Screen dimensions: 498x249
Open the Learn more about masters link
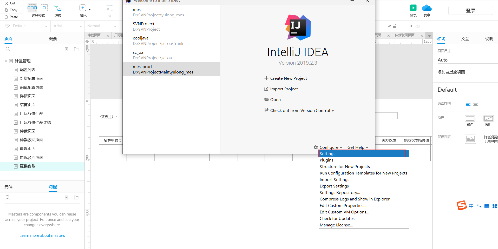click(42, 235)
